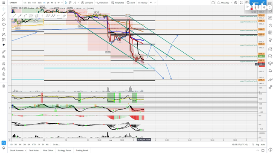Toggle auto scale

pos(263,144)
